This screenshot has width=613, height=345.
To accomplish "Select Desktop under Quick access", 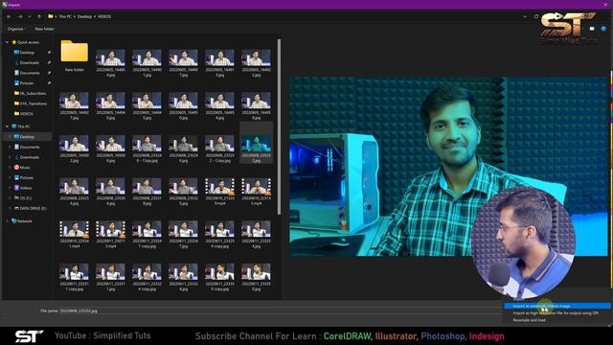I will click(x=27, y=53).
